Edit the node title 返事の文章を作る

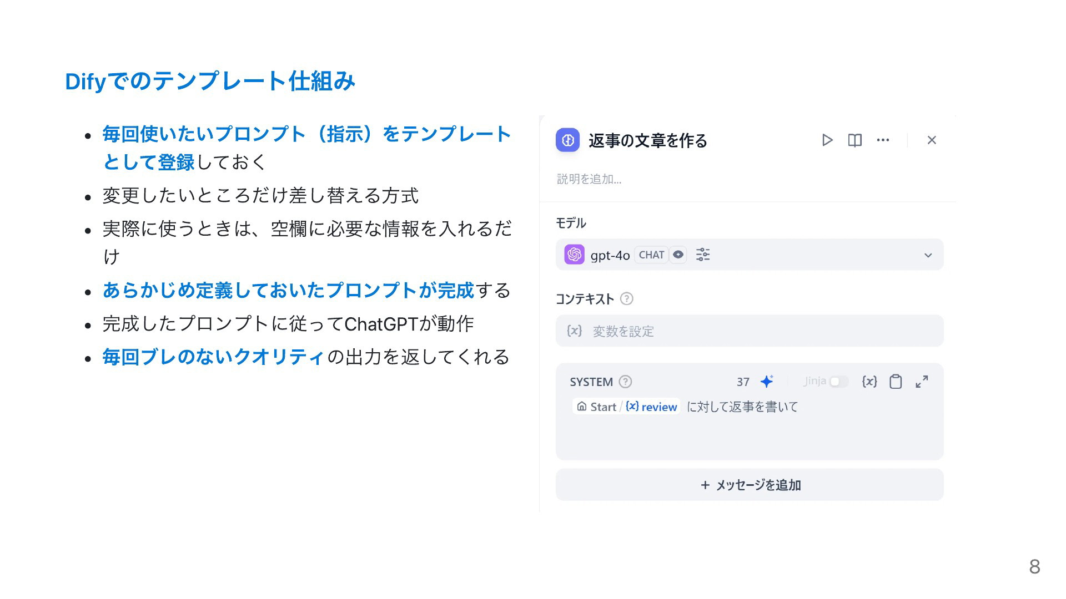[x=648, y=141]
